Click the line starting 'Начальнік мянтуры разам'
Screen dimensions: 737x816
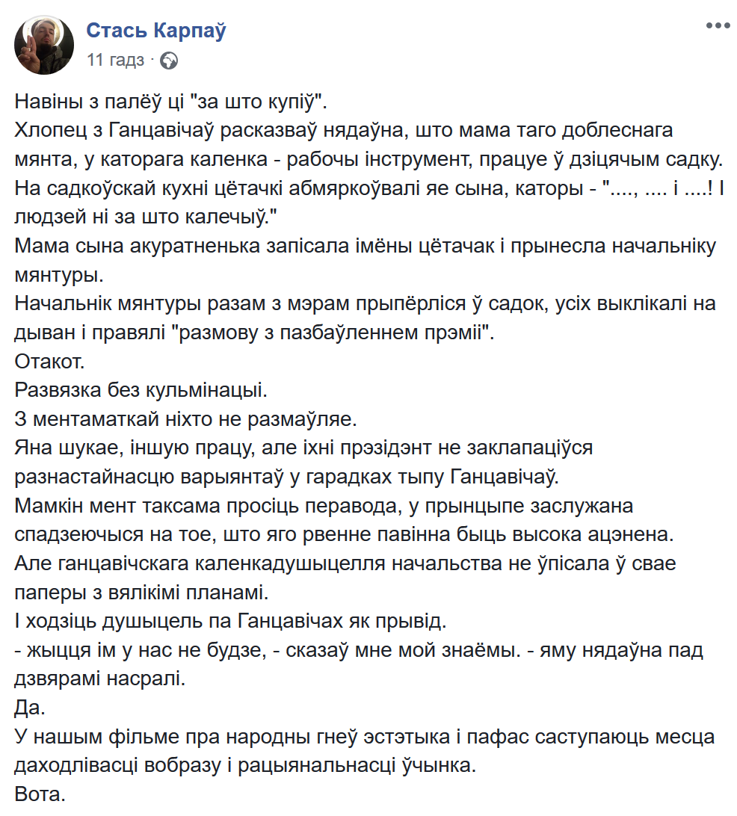pos(366,304)
